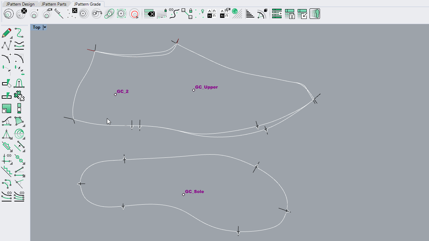Select the green staircase steps tool
429x241 pixels.
[7, 171]
